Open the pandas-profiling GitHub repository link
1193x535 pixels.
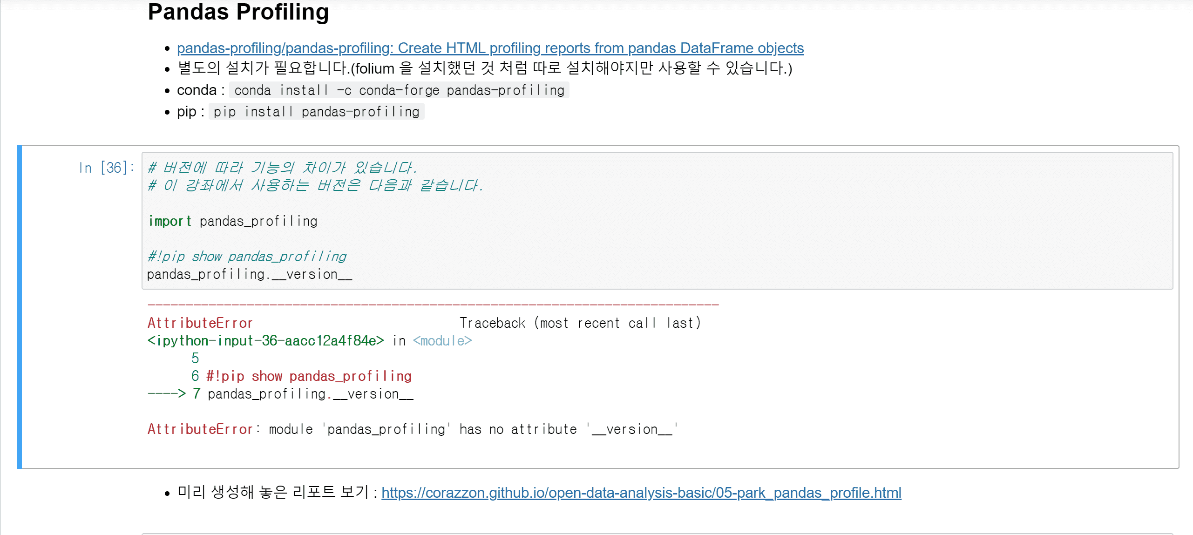(x=490, y=48)
